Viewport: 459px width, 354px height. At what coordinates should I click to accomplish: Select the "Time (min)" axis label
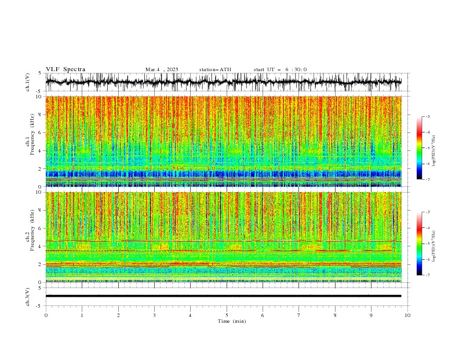232,321
